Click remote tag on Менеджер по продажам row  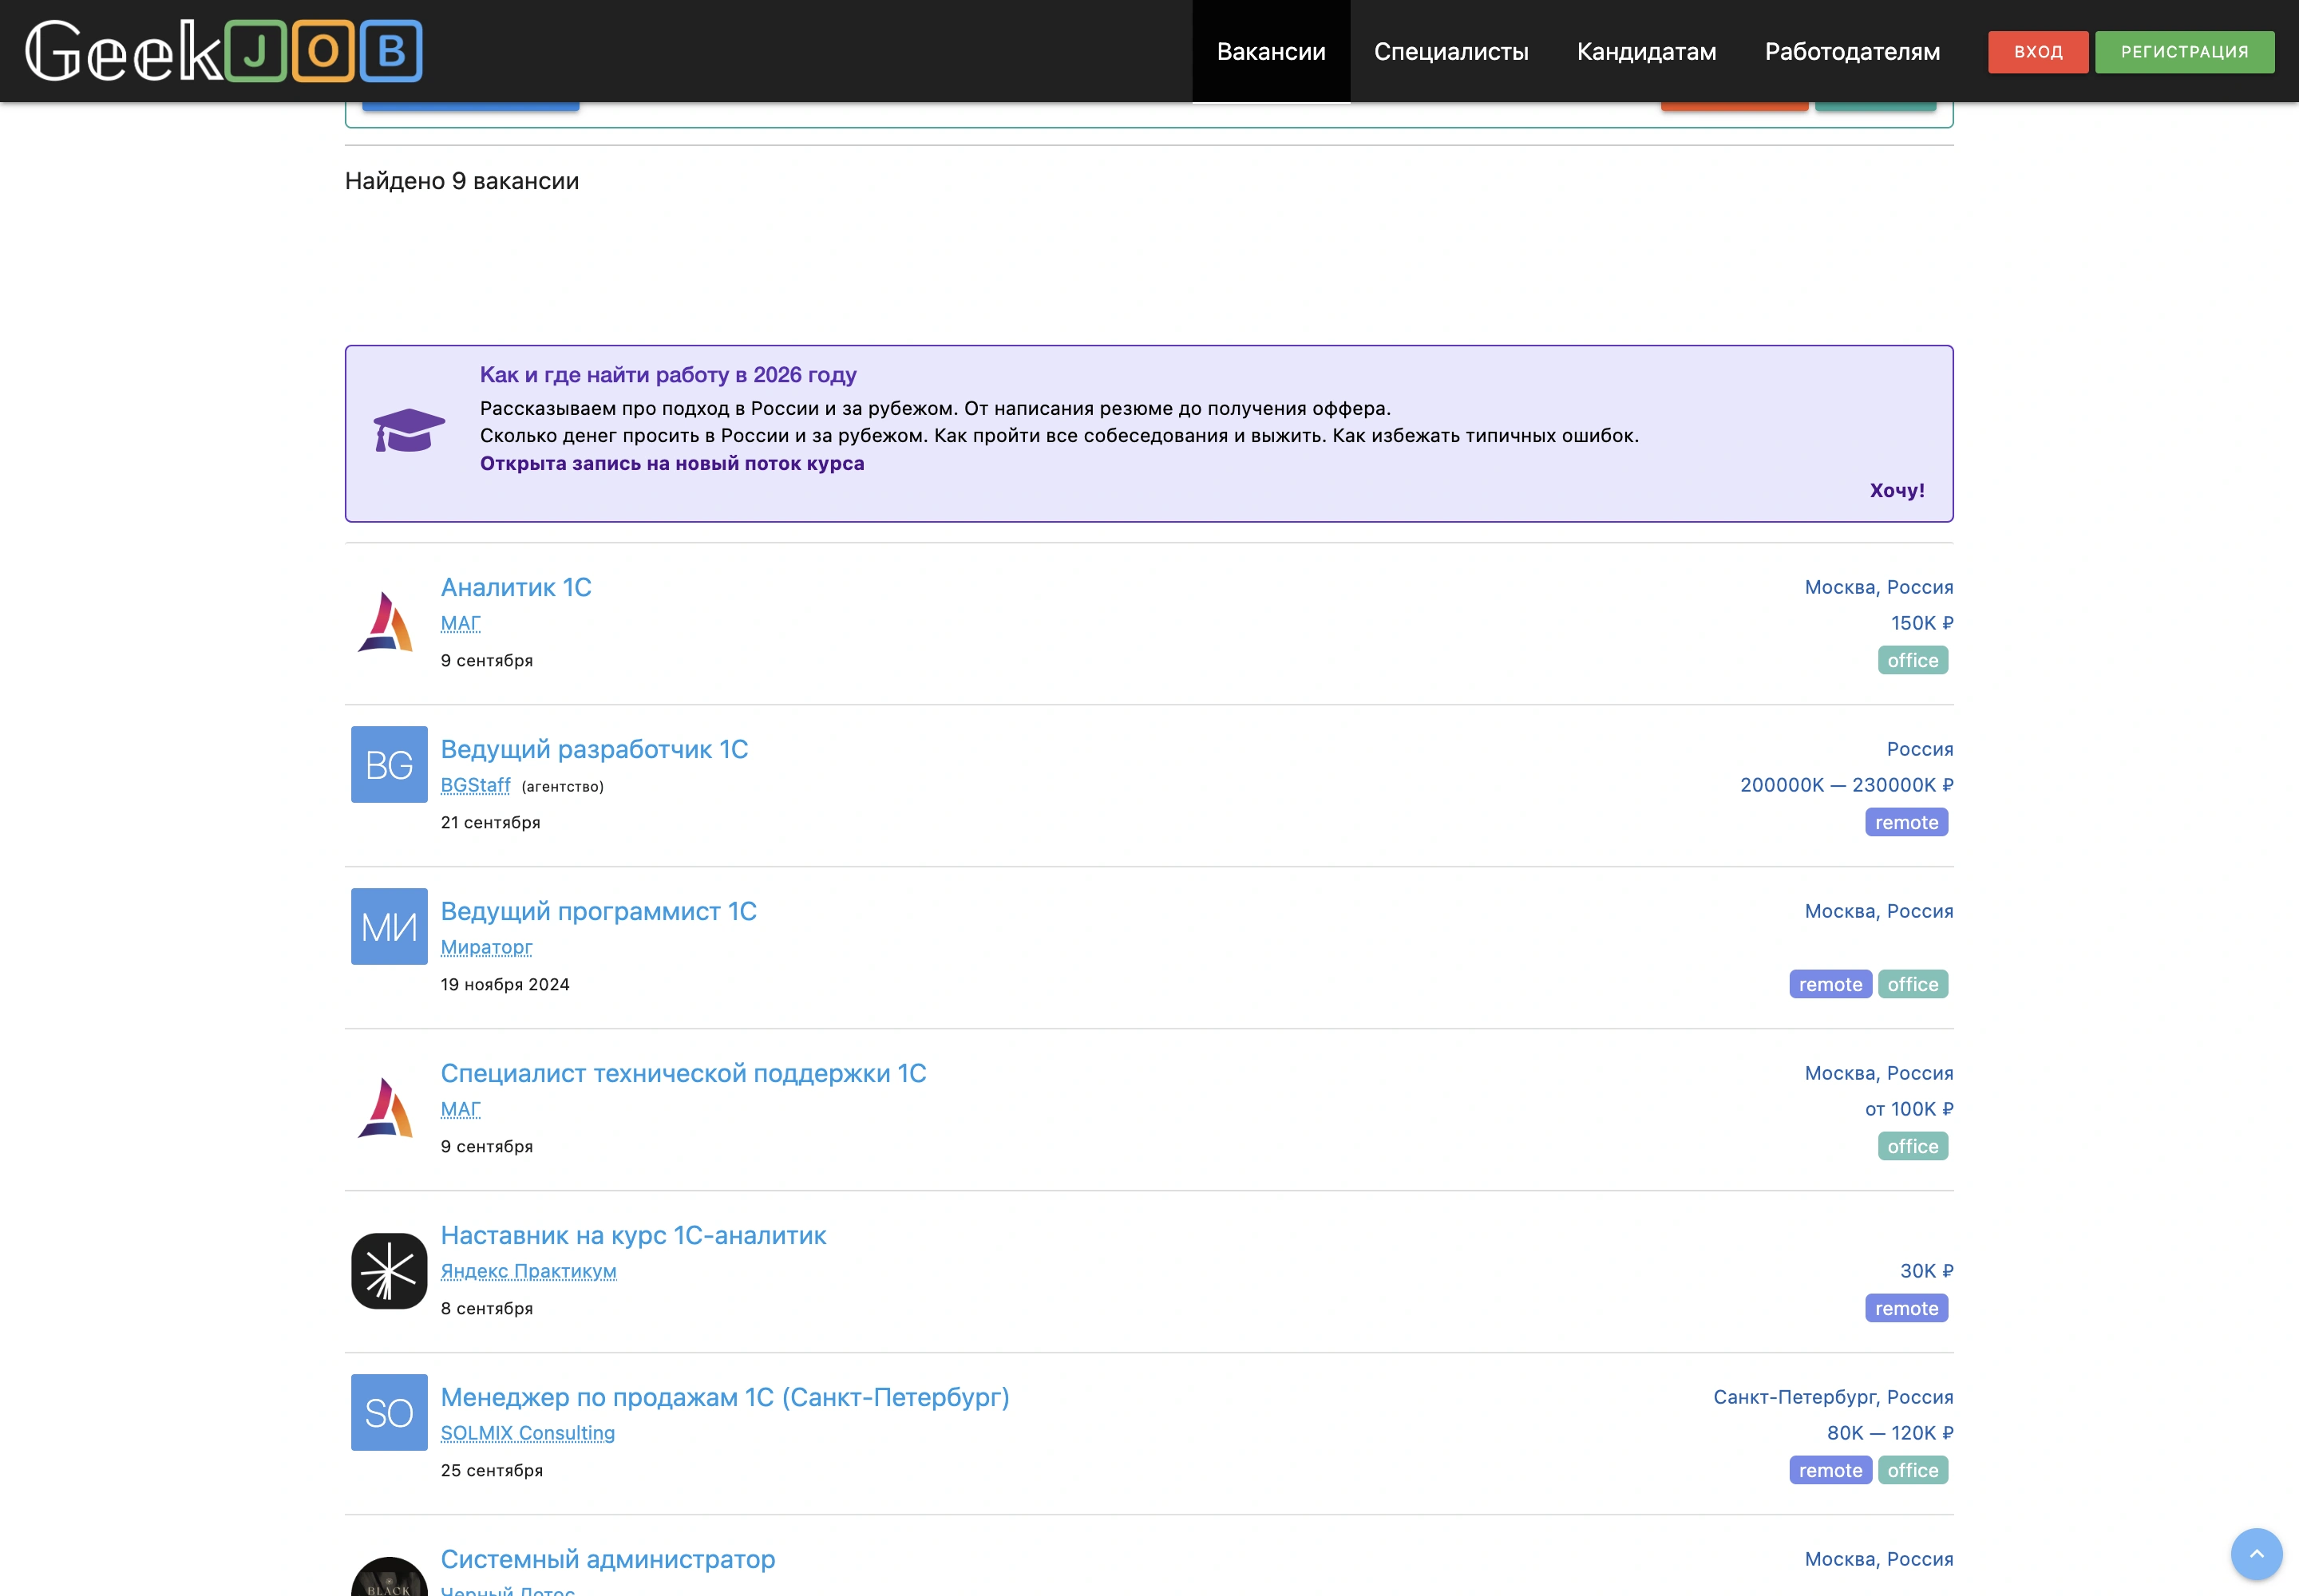(1830, 1470)
